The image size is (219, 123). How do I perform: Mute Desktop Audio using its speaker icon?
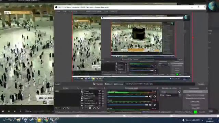point(150,96)
